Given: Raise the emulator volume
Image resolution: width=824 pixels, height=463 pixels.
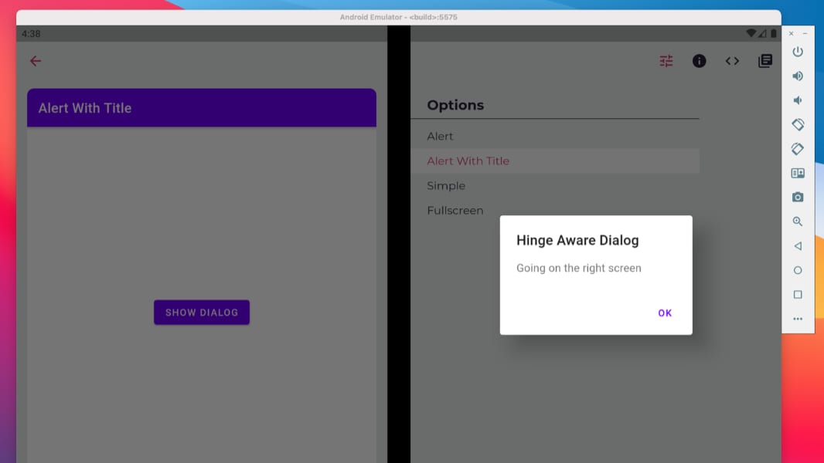Looking at the screenshot, I should click(798, 76).
